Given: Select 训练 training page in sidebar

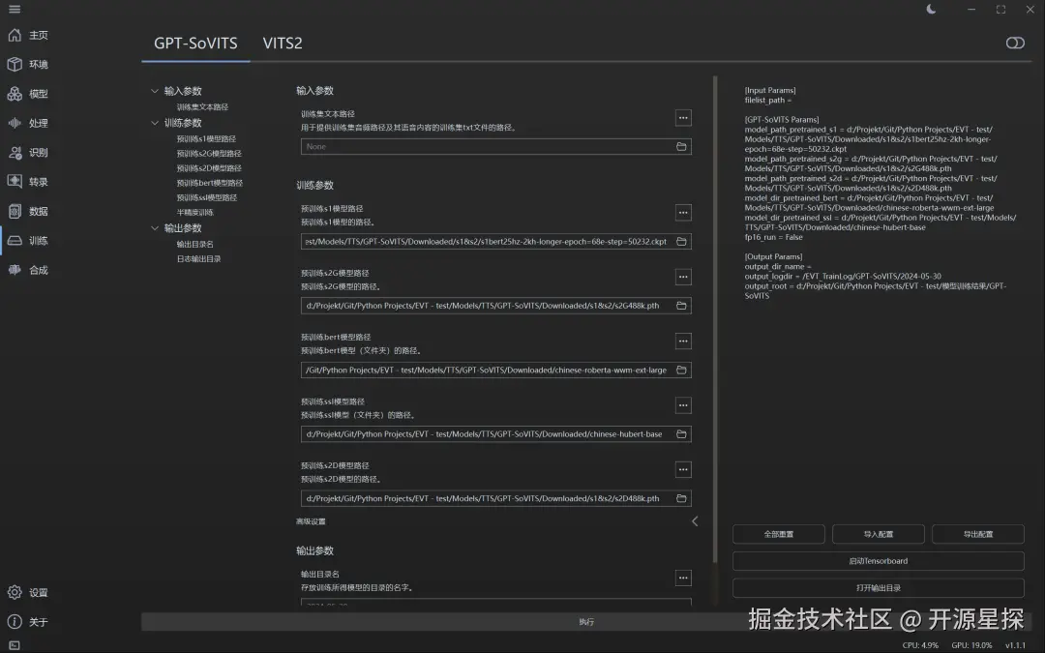Looking at the screenshot, I should pos(28,241).
